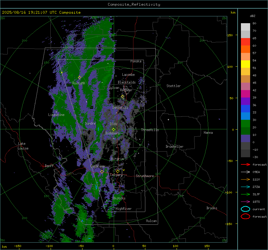Click the Calgary city label
This screenshot has width=268, height=250.
coord(116,175)
